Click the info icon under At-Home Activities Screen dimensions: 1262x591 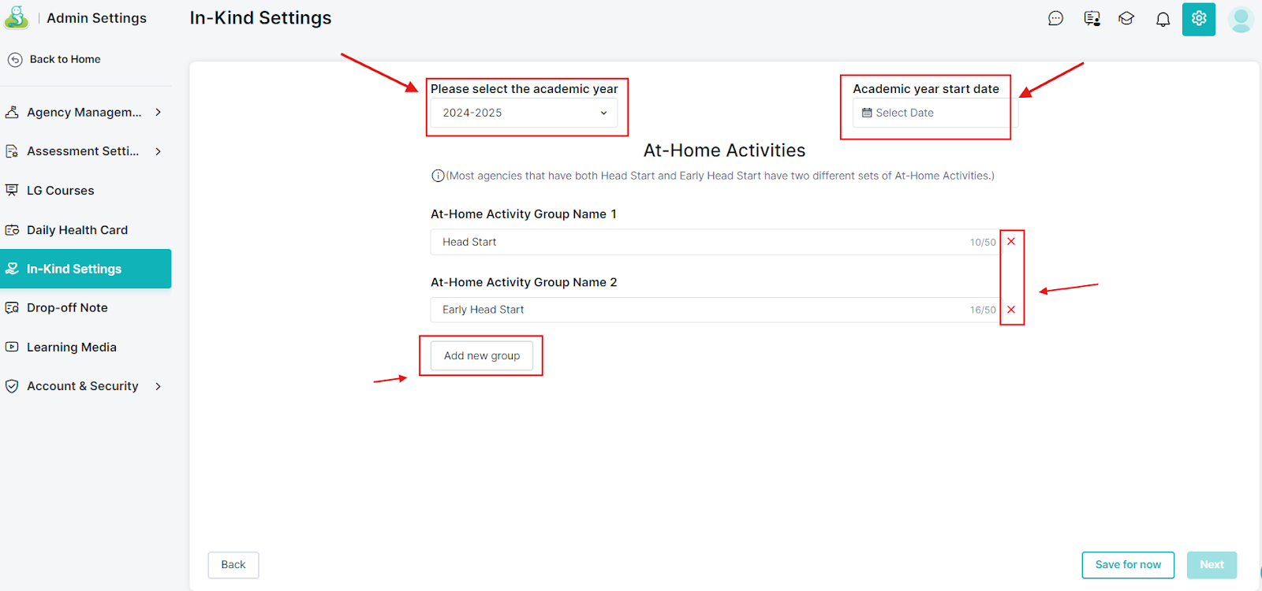pos(438,176)
